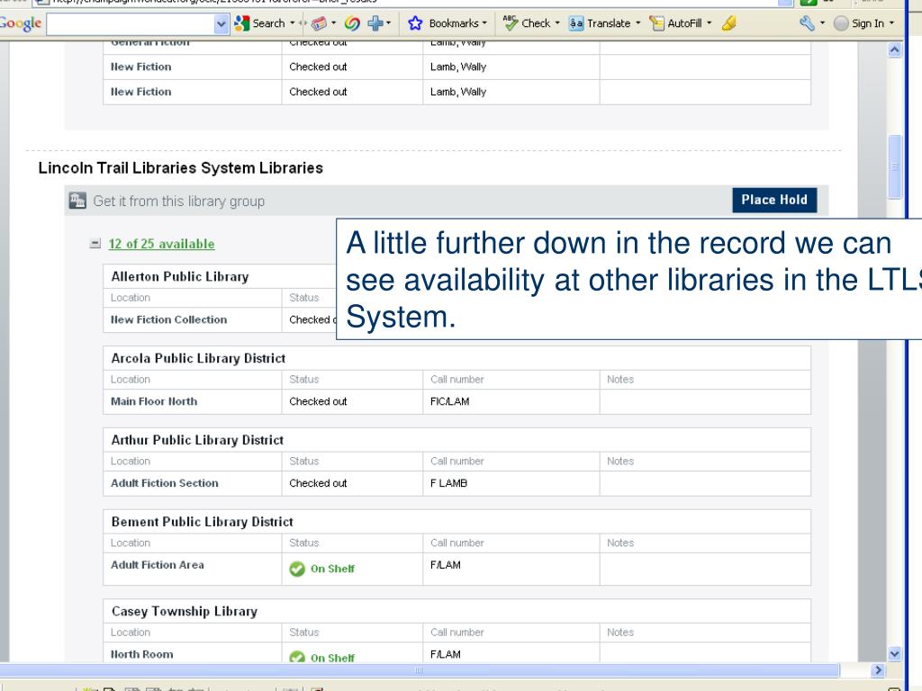Click the 12 of 25 available link
Viewport: 922px width, 691px height.
click(162, 244)
